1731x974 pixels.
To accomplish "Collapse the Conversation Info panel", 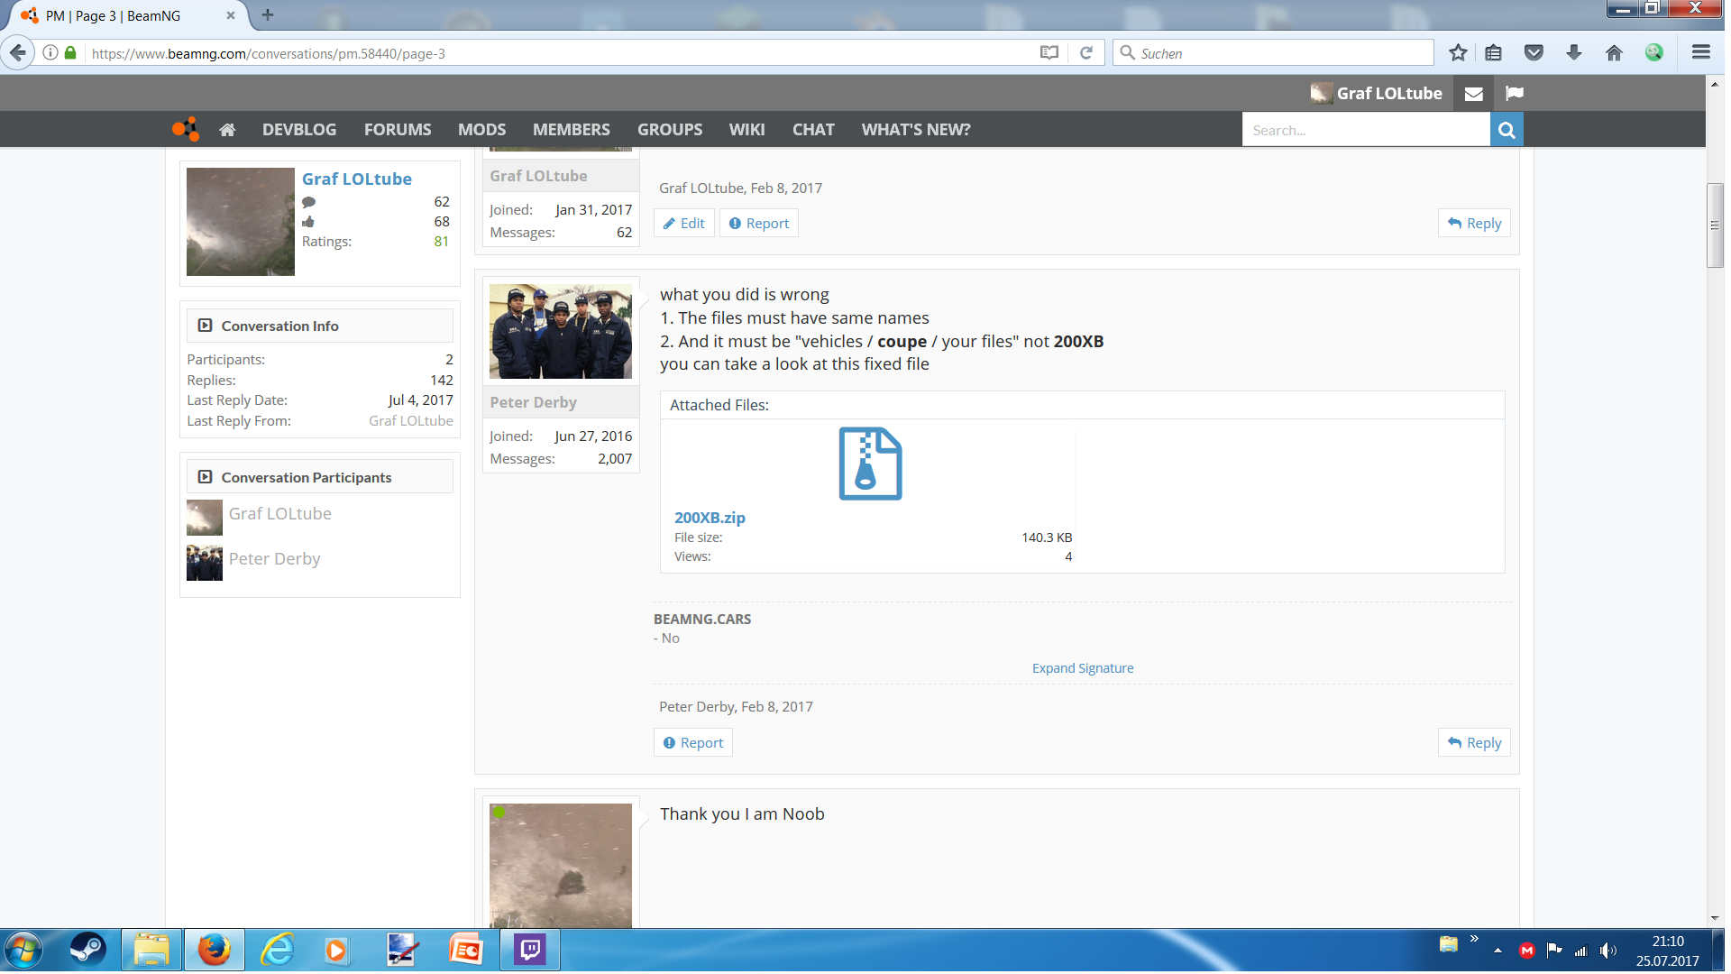I will (205, 326).
